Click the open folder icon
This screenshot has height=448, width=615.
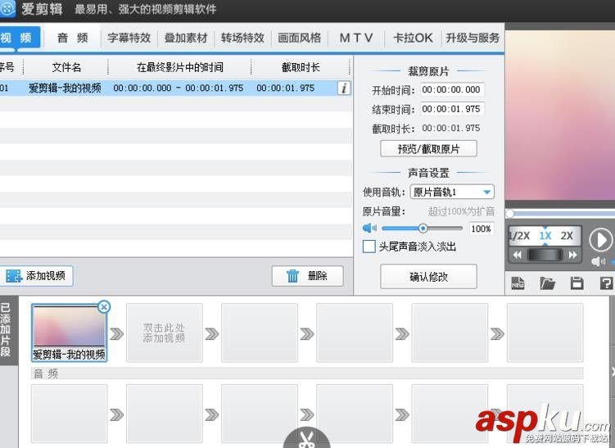pyautogui.click(x=548, y=283)
